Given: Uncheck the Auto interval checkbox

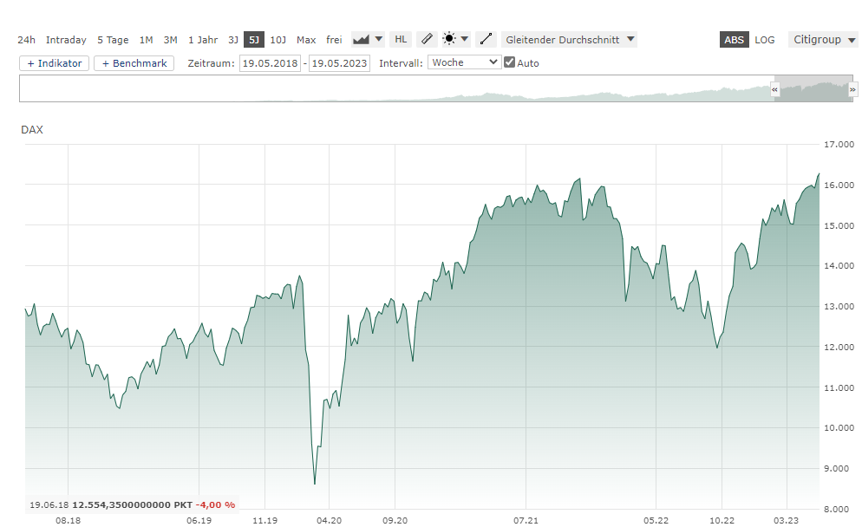Looking at the screenshot, I should coord(510,62).
